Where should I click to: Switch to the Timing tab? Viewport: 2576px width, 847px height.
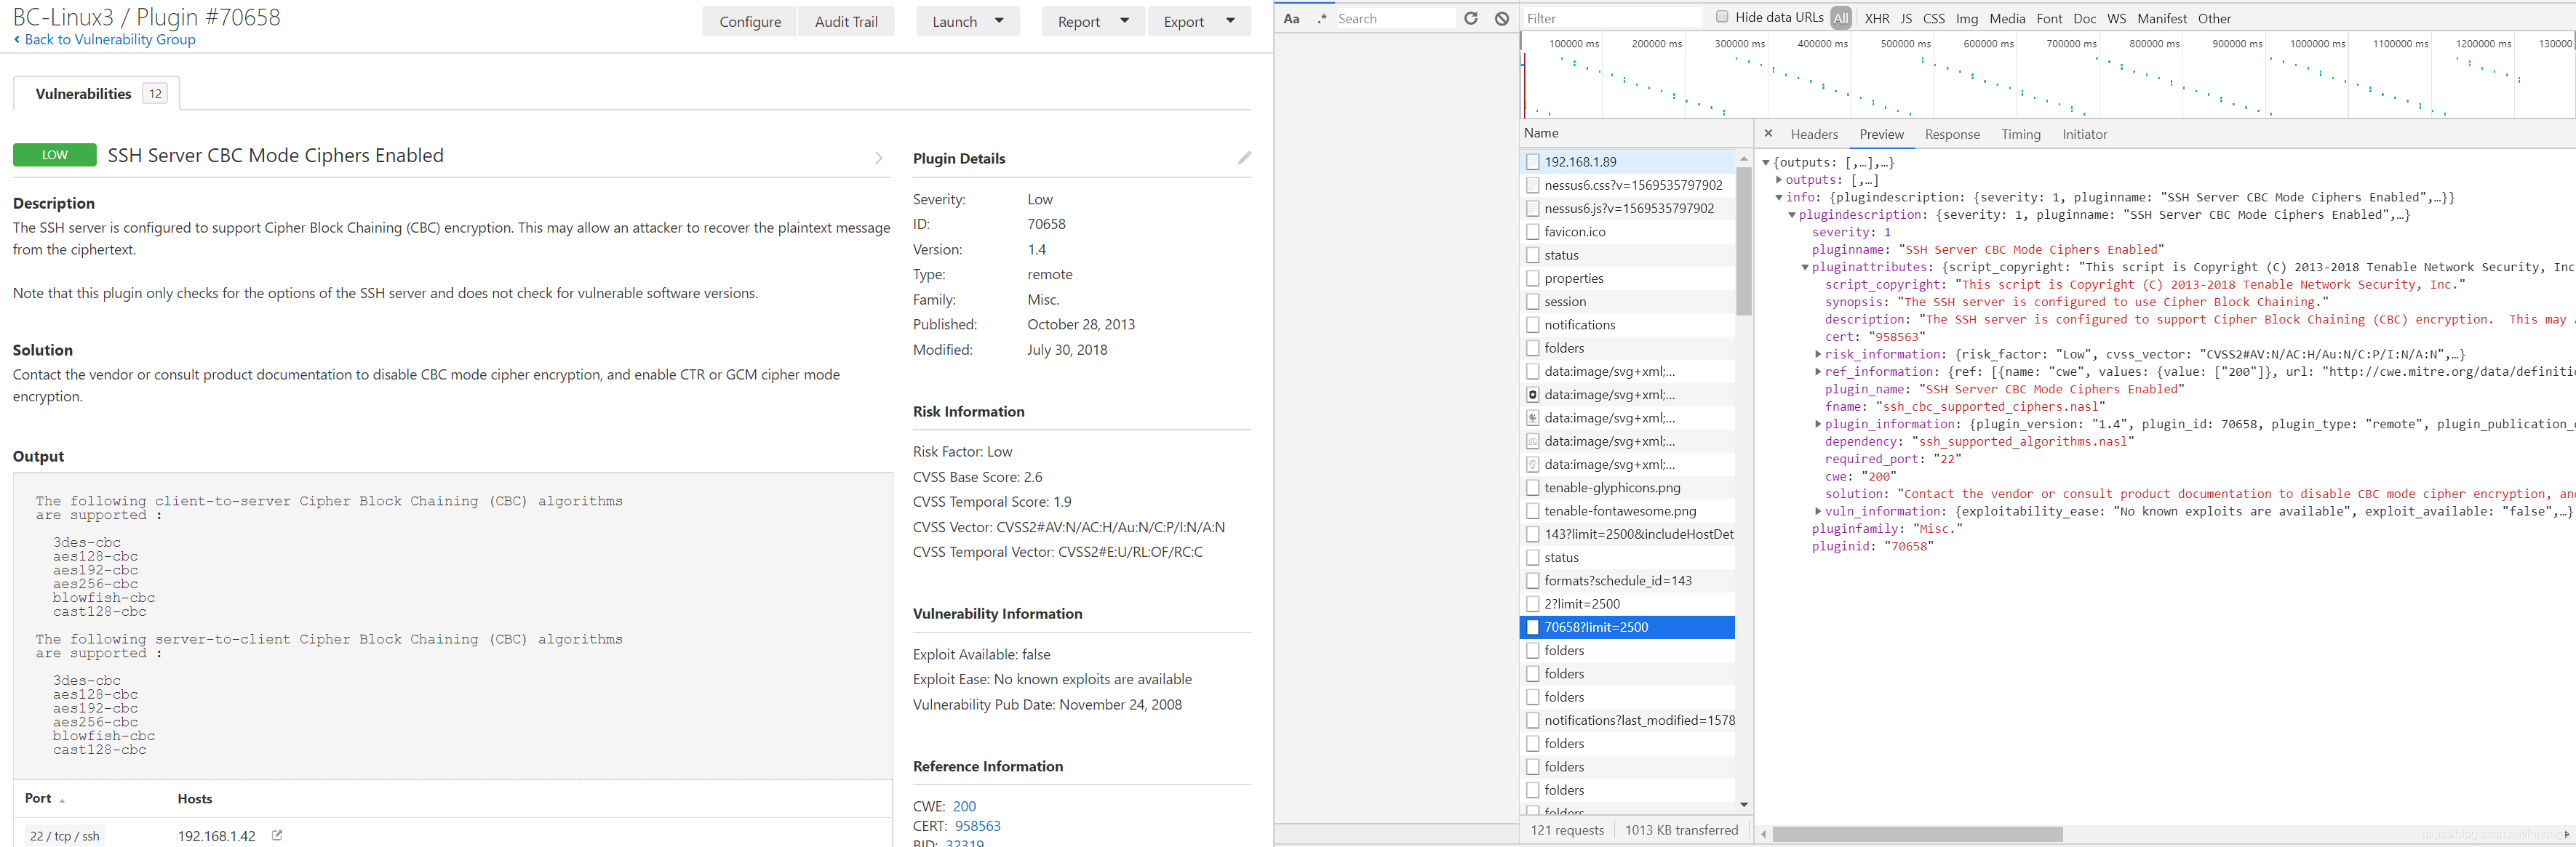(2020, 135)
